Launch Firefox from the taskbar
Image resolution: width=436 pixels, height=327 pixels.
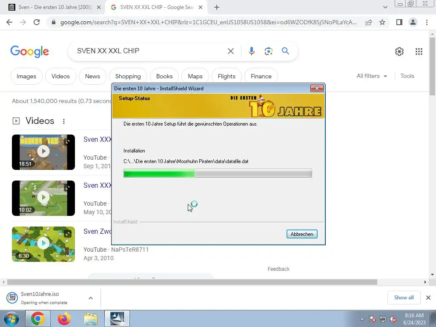[64, 318]
